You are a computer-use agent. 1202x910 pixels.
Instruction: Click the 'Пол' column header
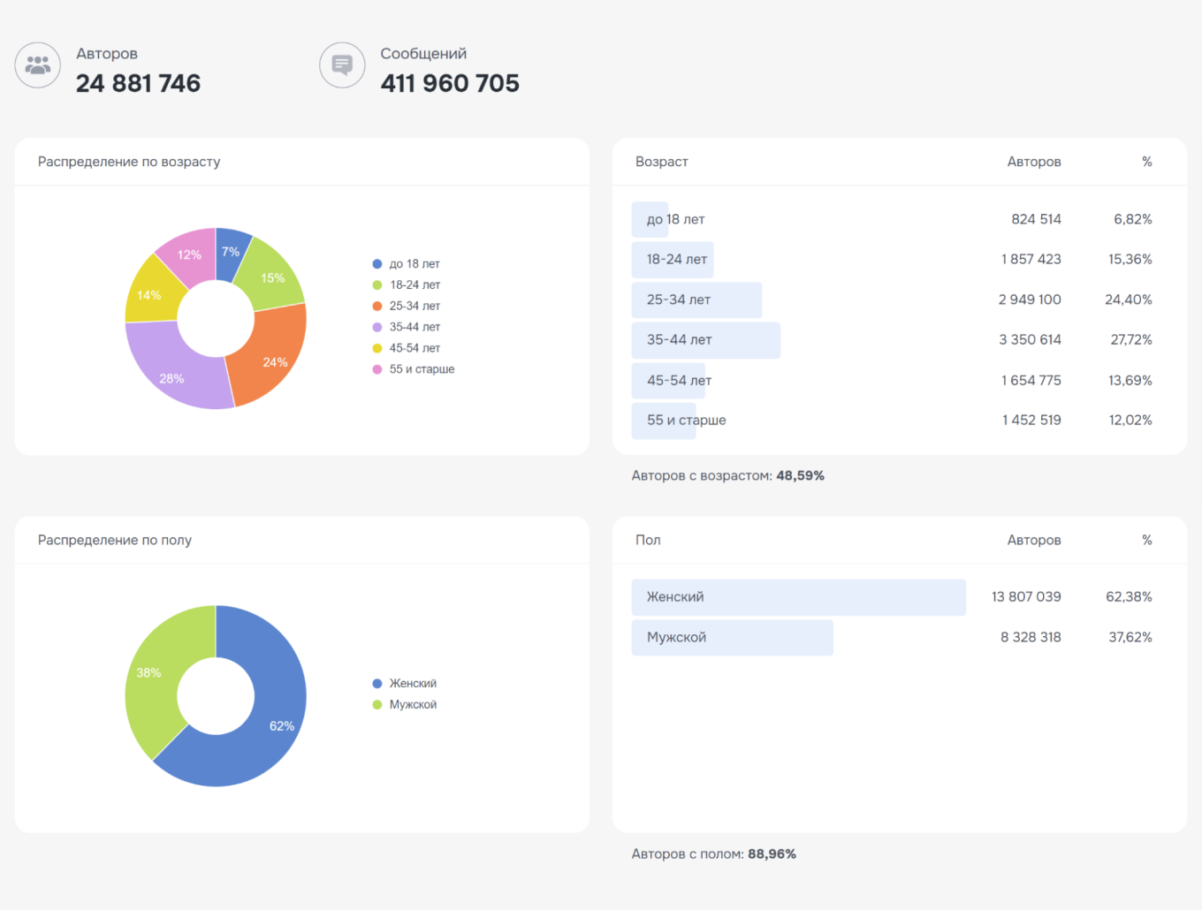point(648,540)
